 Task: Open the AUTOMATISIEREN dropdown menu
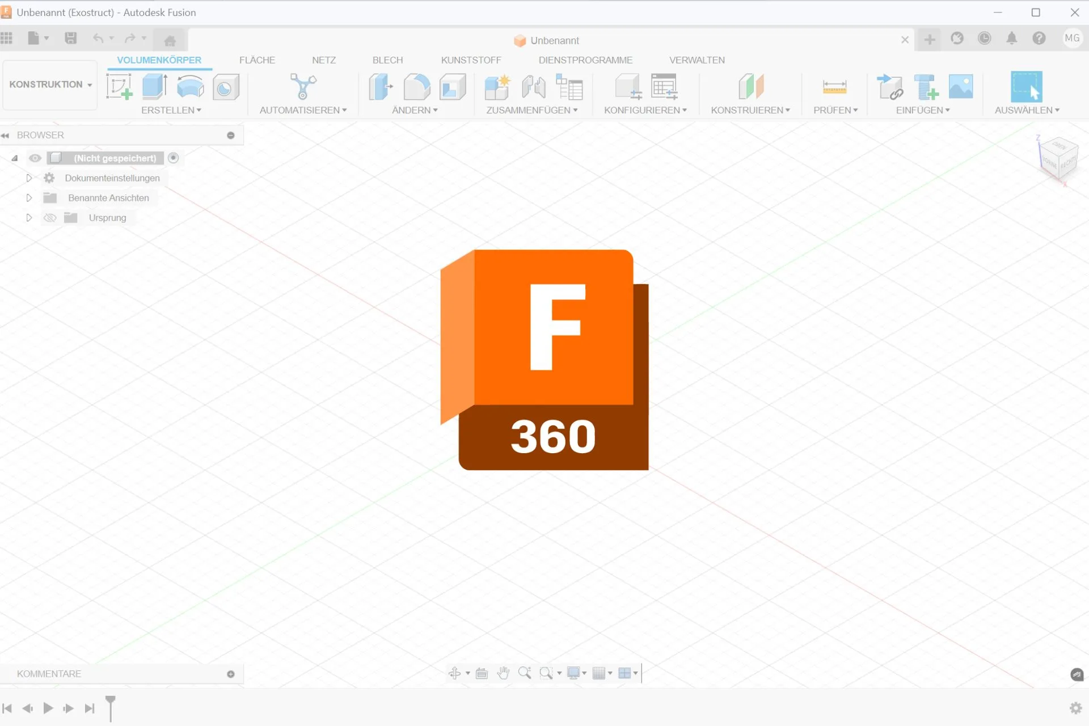303,110
